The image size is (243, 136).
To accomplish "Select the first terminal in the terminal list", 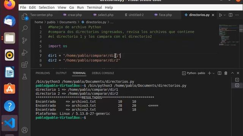I will coord(237,80).
